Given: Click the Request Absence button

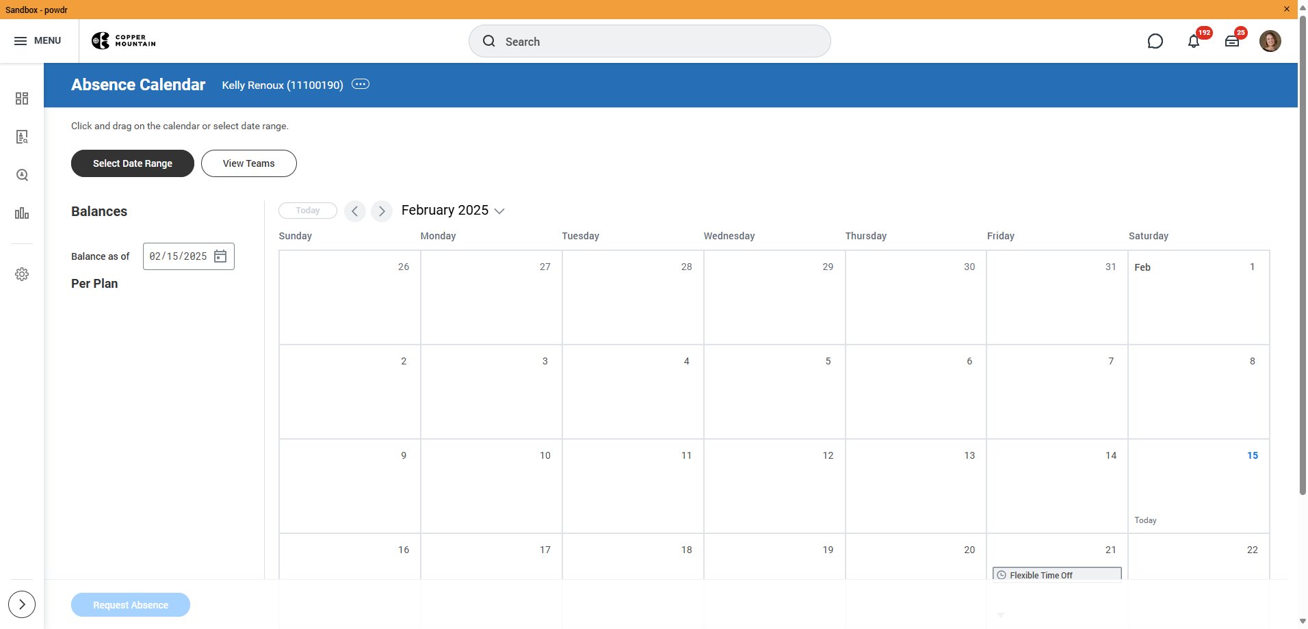Looking at the screenshot, I should click(131, 605).
